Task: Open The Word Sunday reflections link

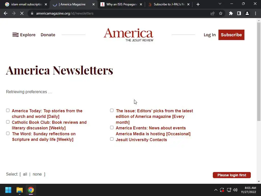Action: [44, 137]
